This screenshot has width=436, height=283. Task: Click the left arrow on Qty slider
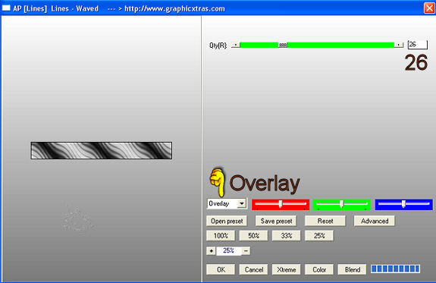point(236,45)
